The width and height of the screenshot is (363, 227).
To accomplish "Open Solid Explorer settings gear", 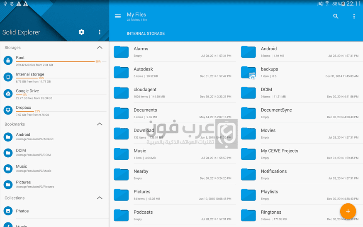I will click(x=81, y=32).
